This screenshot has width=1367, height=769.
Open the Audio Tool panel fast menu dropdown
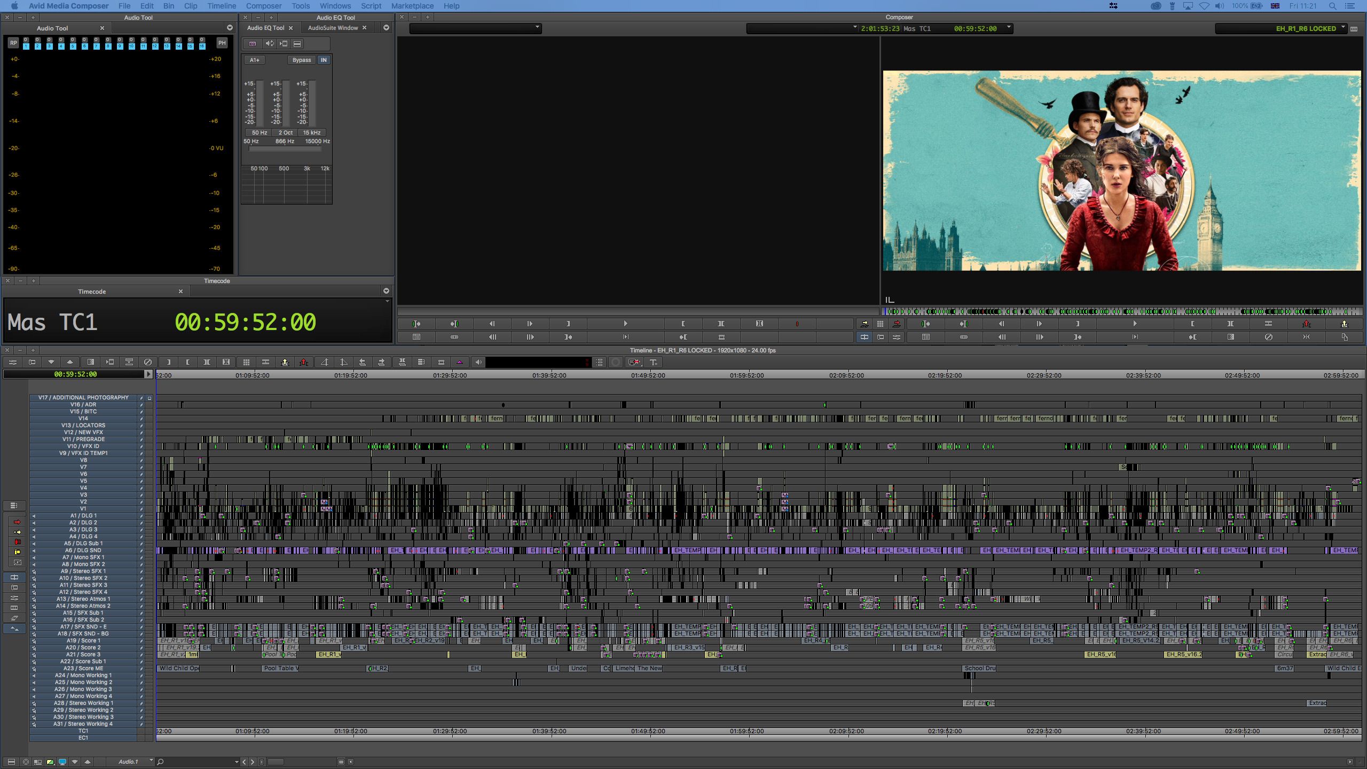[x=230, y=28]
